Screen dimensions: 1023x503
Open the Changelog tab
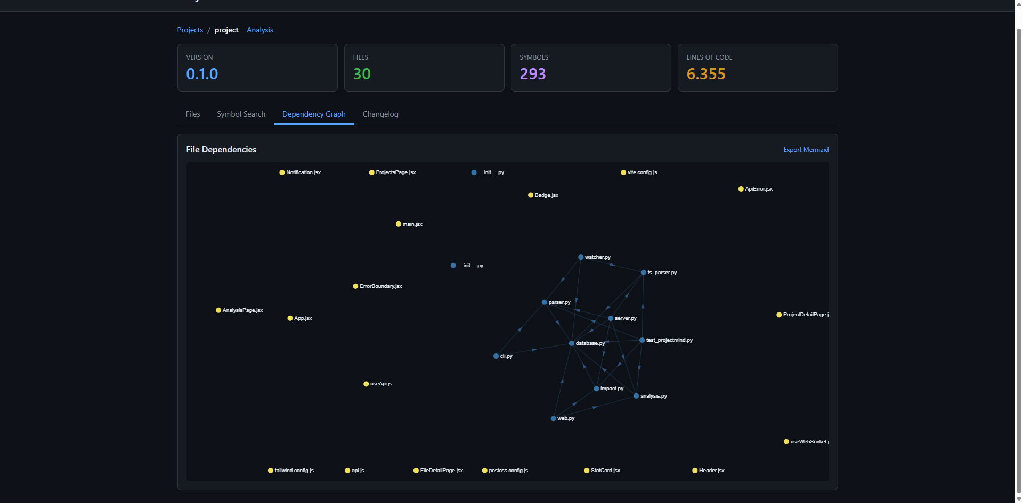380,114
